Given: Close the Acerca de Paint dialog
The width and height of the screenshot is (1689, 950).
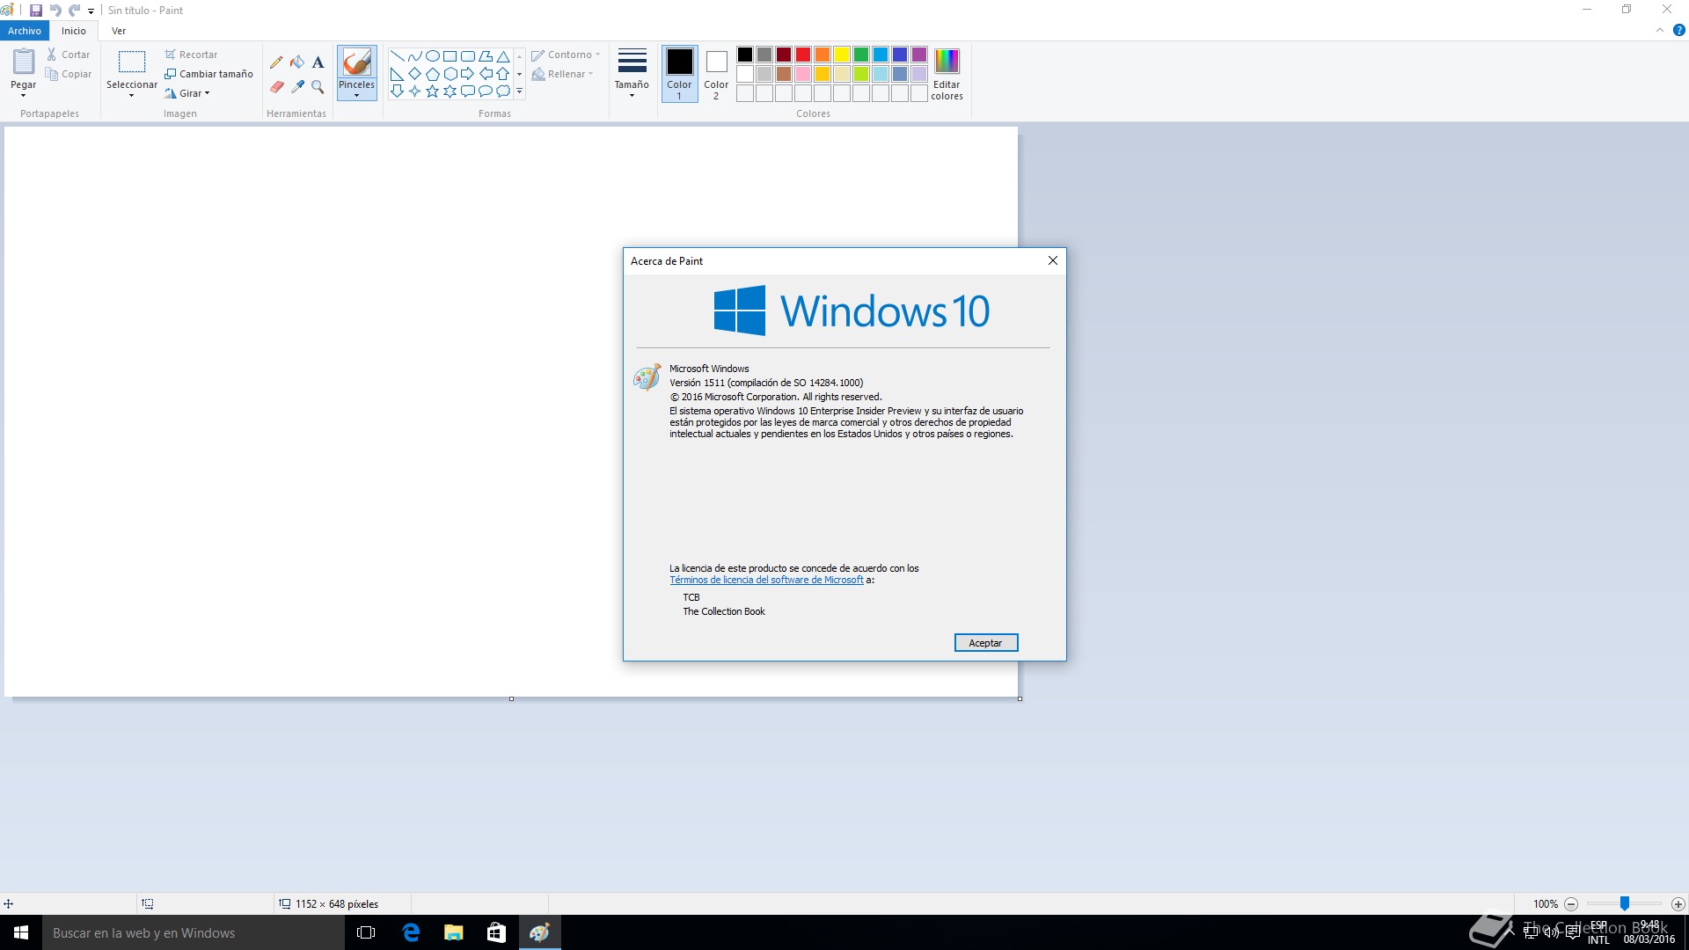Looking at the screenshot, I should pyautogui.click(x=1052, y=260).
